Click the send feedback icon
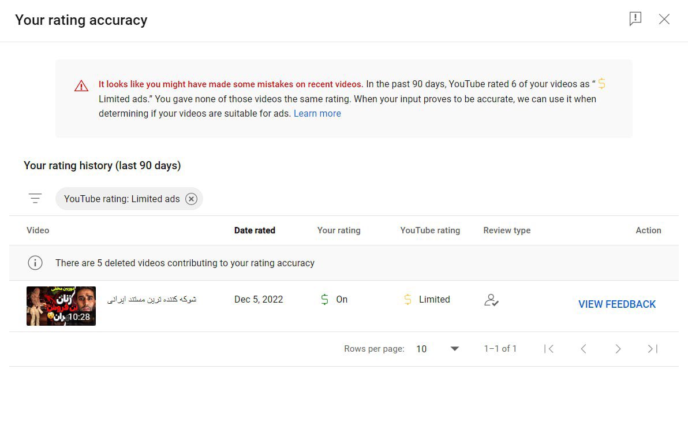Image resolution: width=688 pixels, height=436 pixels. tap(635, 19)
